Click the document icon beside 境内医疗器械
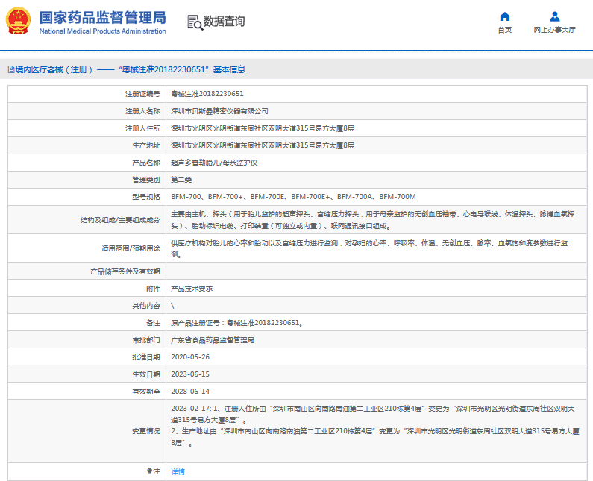The image size is (593, 481). point(11,69)
